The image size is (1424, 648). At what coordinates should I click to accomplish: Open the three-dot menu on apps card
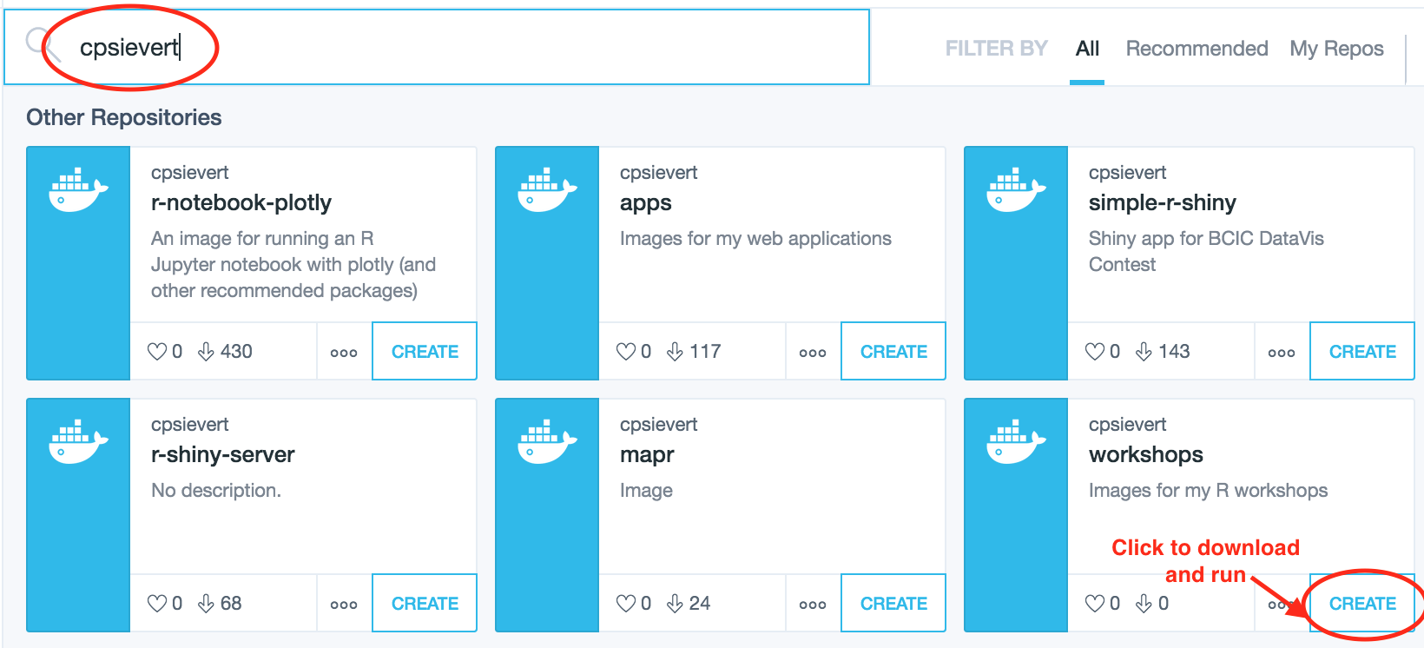(813, 353)
